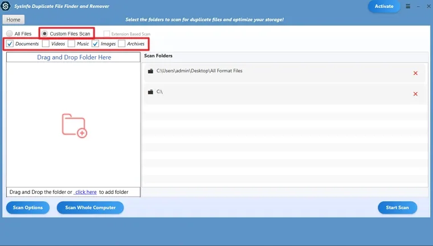Open the Home tab
The height and width of the screenshot is (246, 433).
pyautogui.click(x=13, y=19)
